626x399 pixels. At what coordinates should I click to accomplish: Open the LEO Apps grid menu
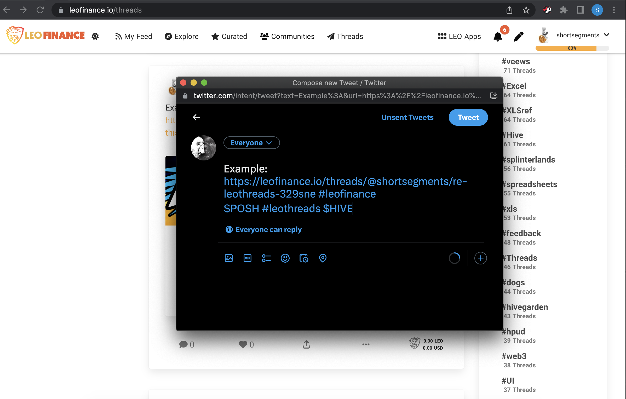coord(459,36)
